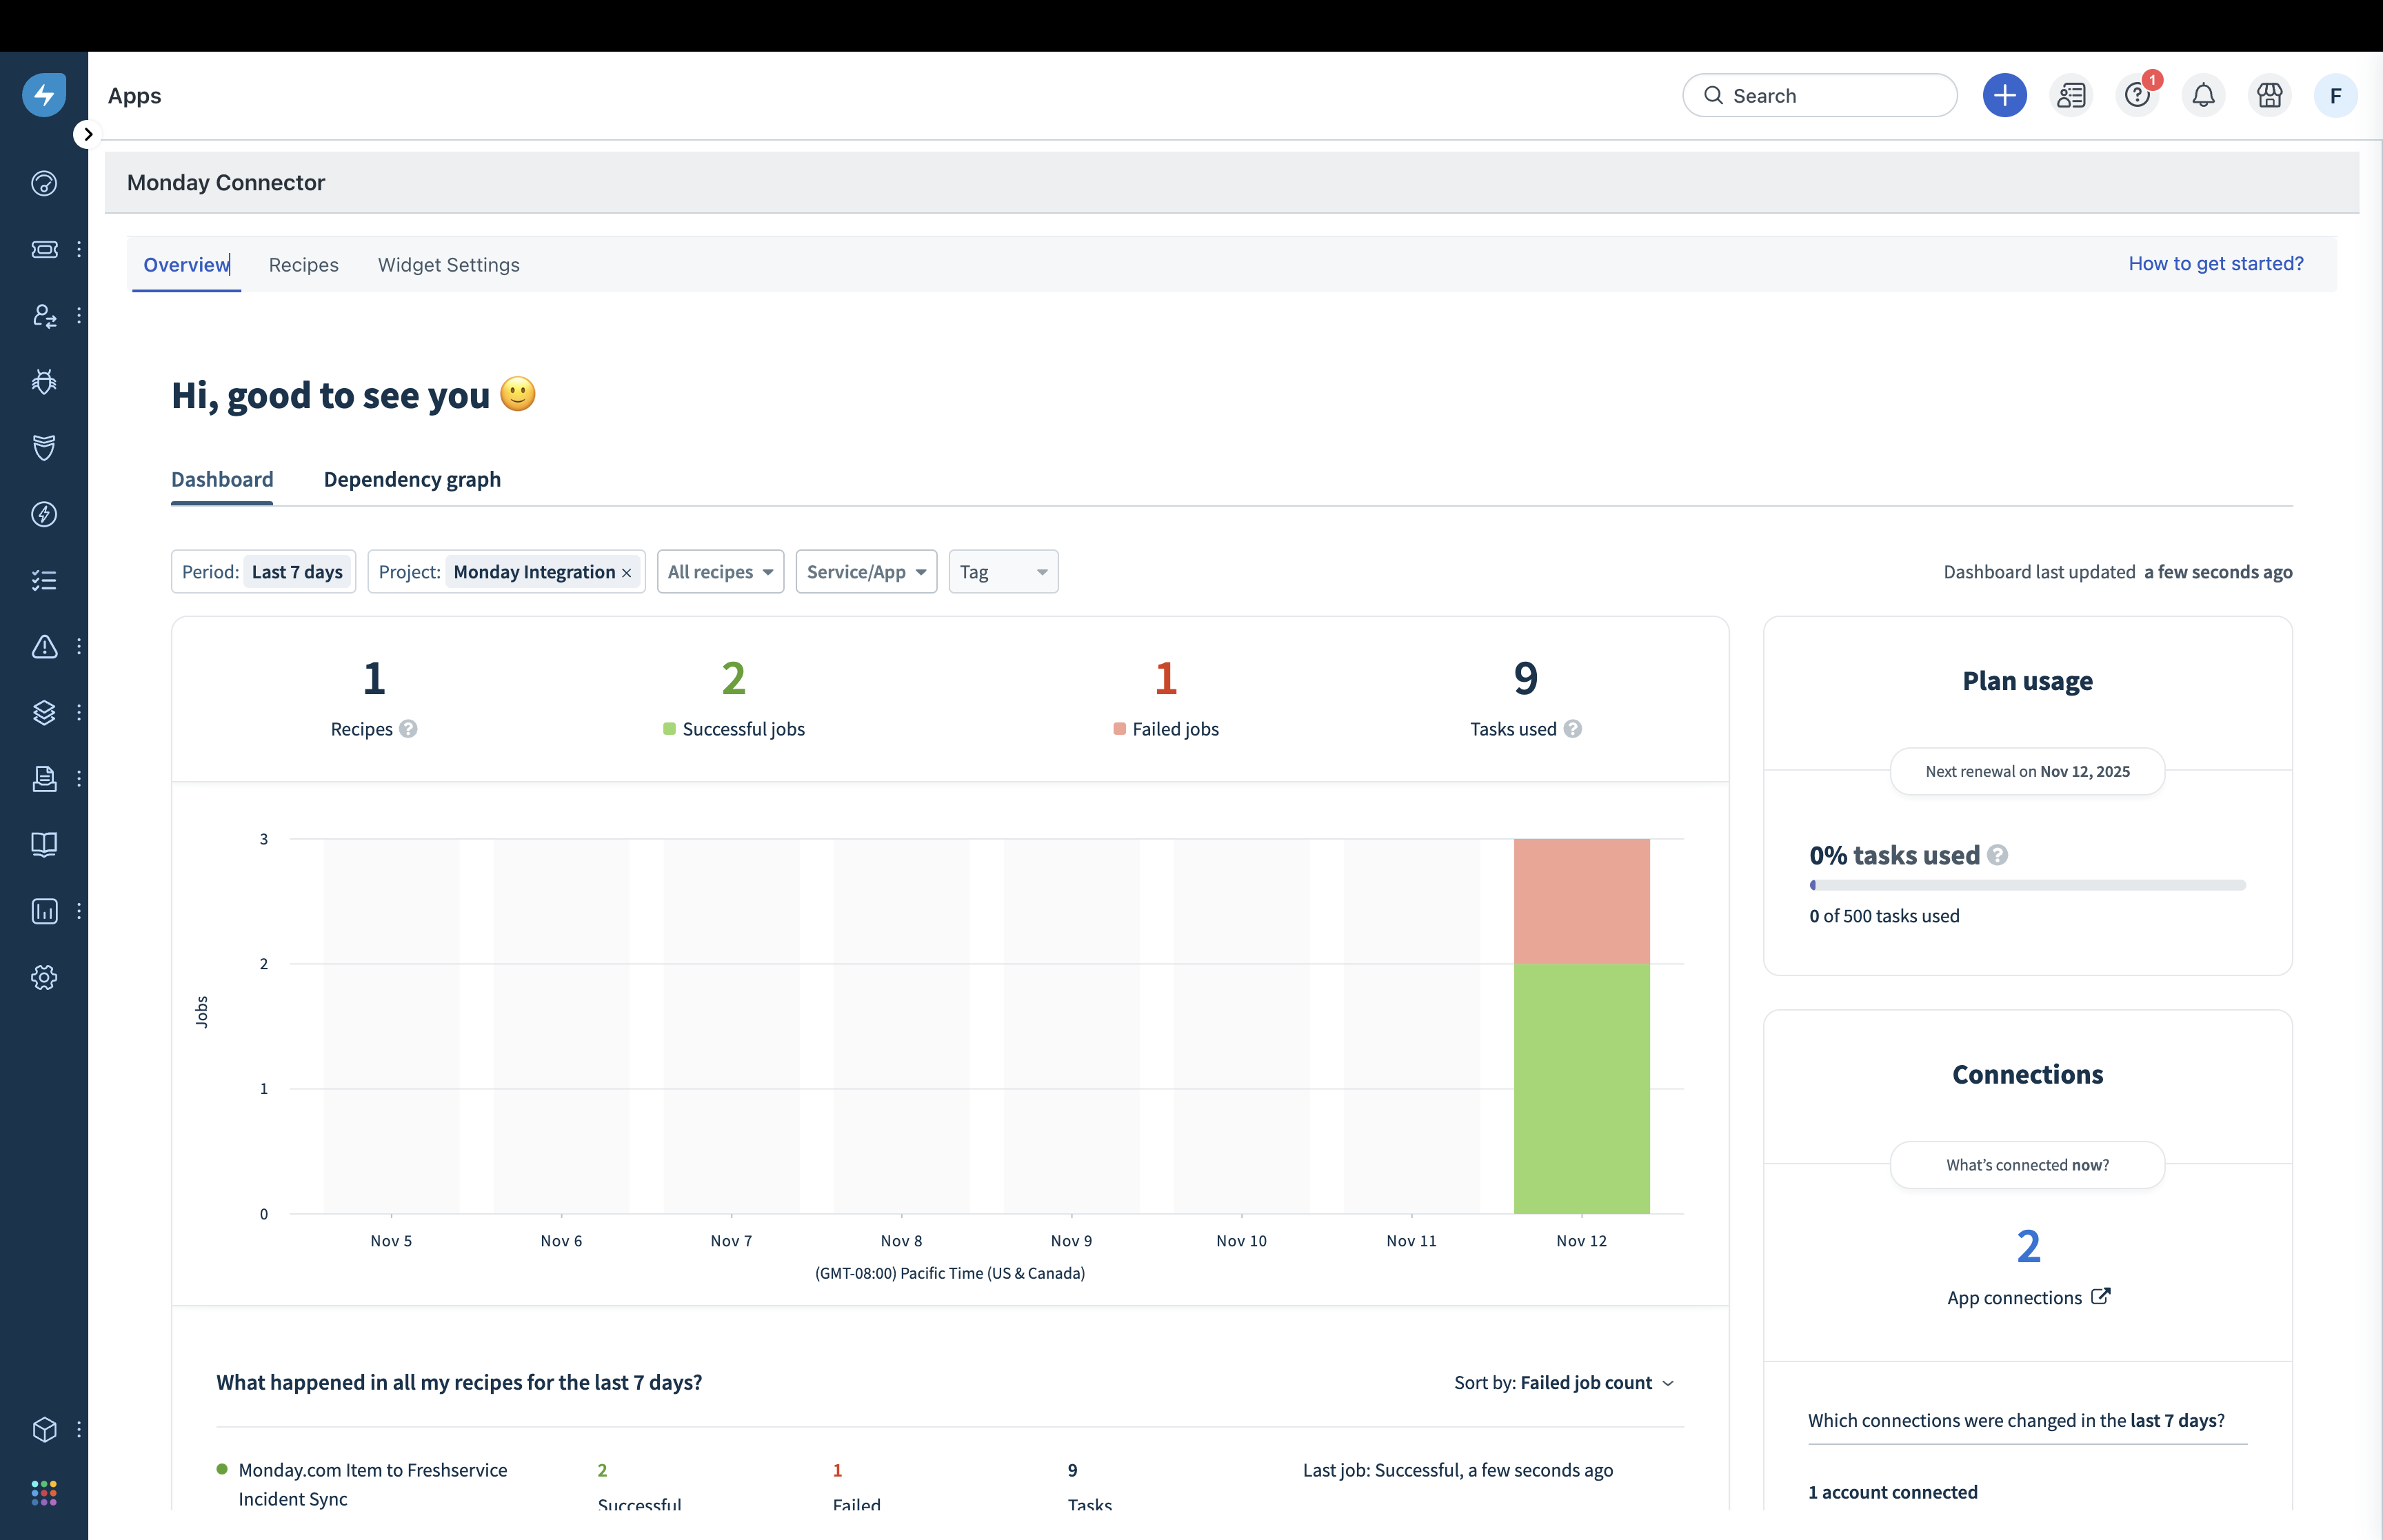Image resolution: width=2383 pixels, height=1540 pixels.
Task: Switch to the Dependency graph tab
Action: [x=412, y=480]
